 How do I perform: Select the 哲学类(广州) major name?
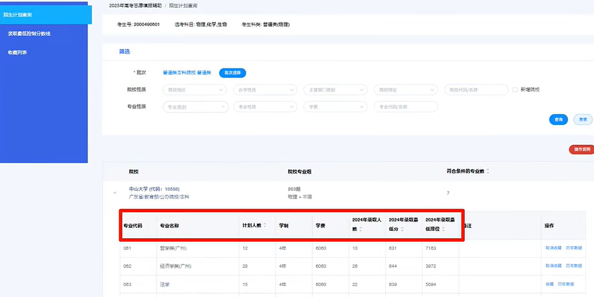pos(173,248)
